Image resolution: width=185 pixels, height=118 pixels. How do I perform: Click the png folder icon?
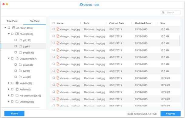tap(20, 52)
